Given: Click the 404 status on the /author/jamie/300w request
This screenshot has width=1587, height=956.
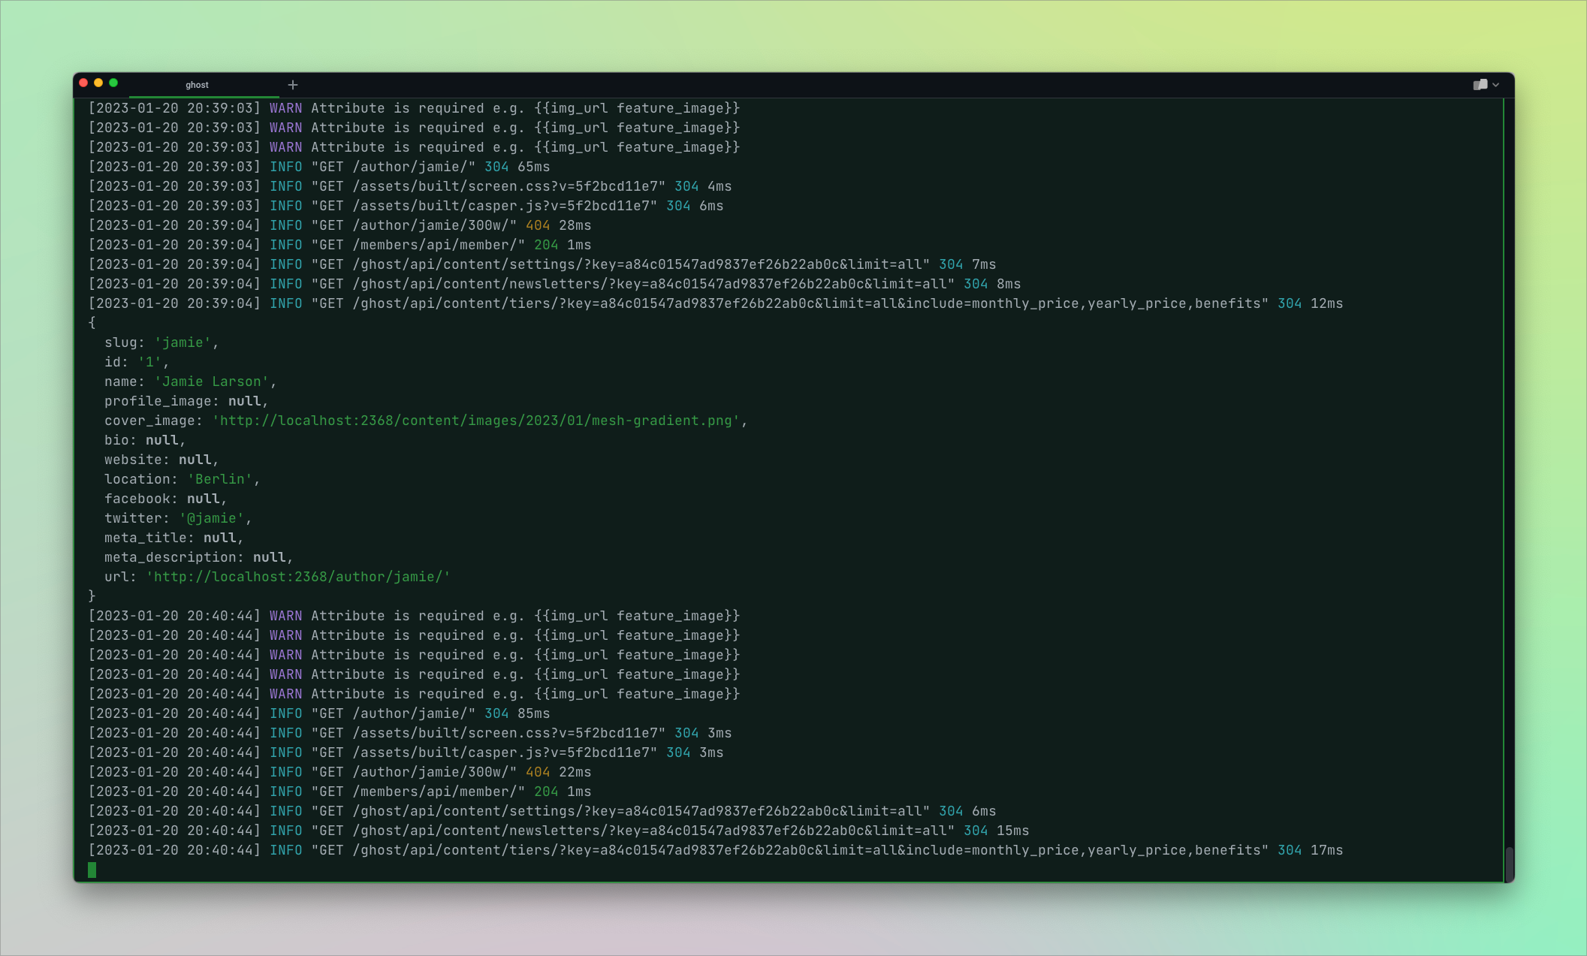Looking at the screenshot, I should point(538,225).
